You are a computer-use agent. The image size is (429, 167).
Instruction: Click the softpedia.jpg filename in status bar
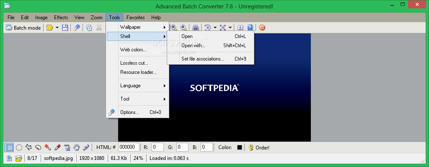59,158
